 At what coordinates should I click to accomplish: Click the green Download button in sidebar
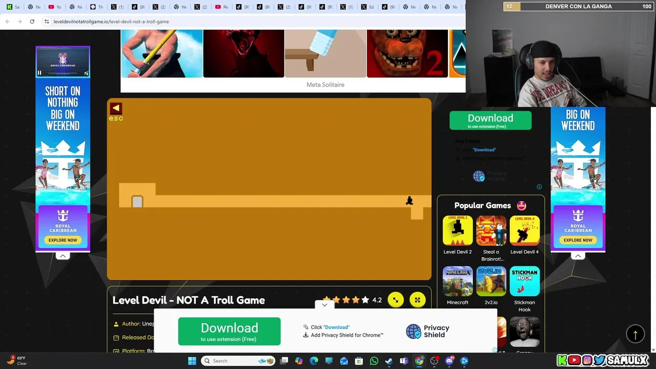click(490, 120)
